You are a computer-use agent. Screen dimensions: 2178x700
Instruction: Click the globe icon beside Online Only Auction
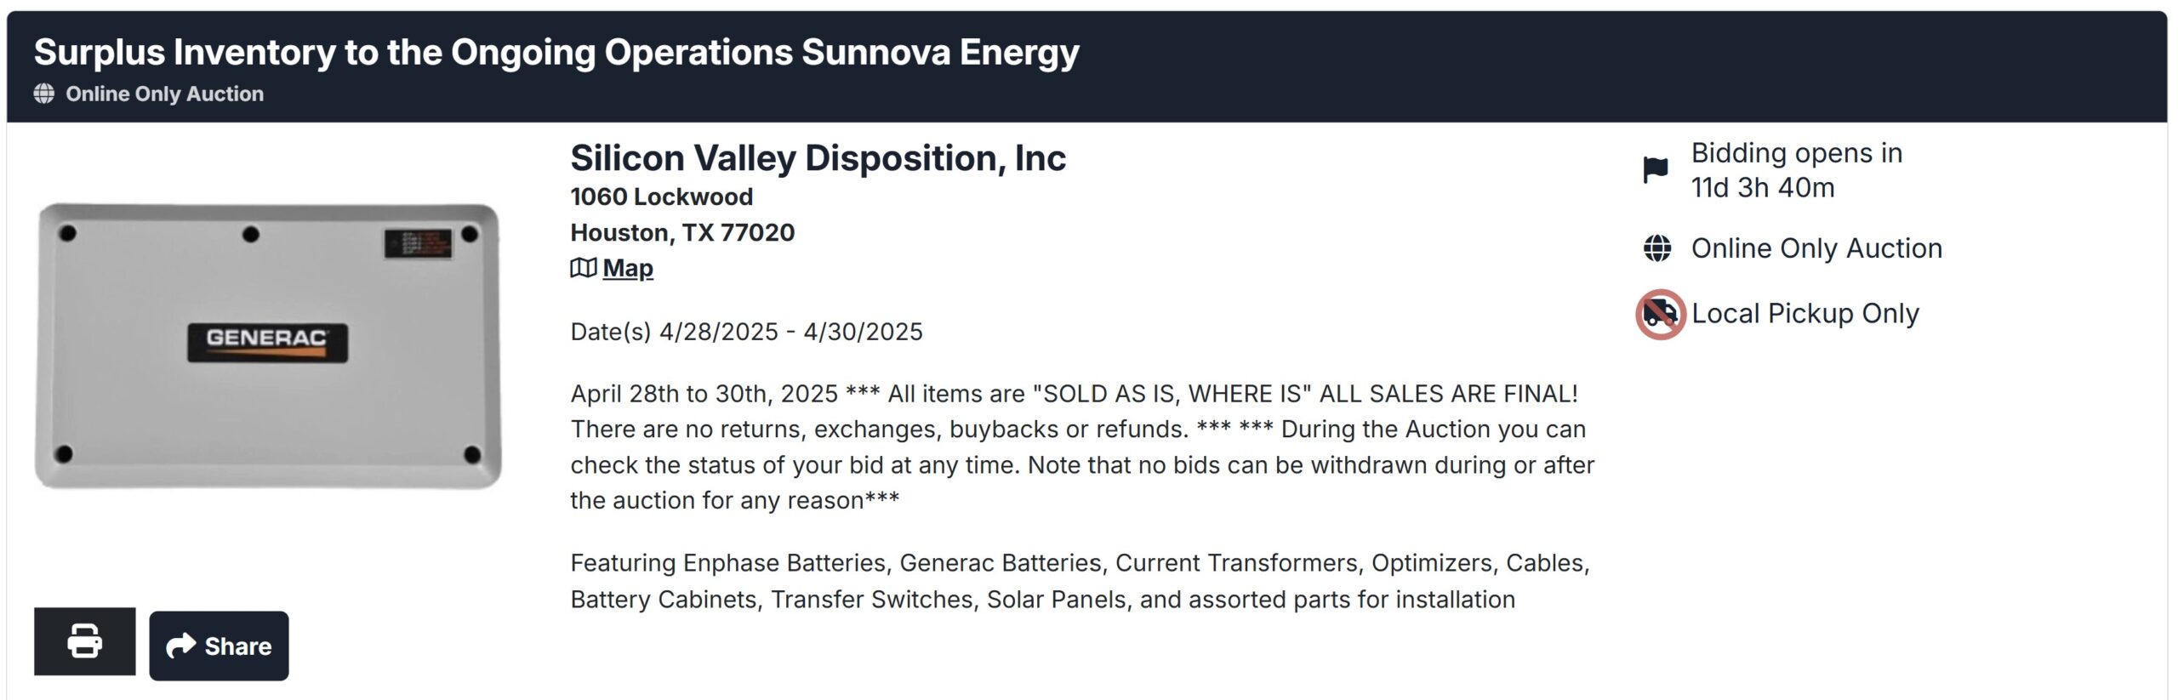[1656, 248]
